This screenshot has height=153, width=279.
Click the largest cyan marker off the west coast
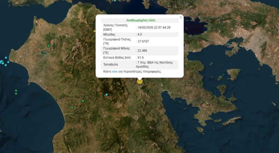(x=2, y=62)
